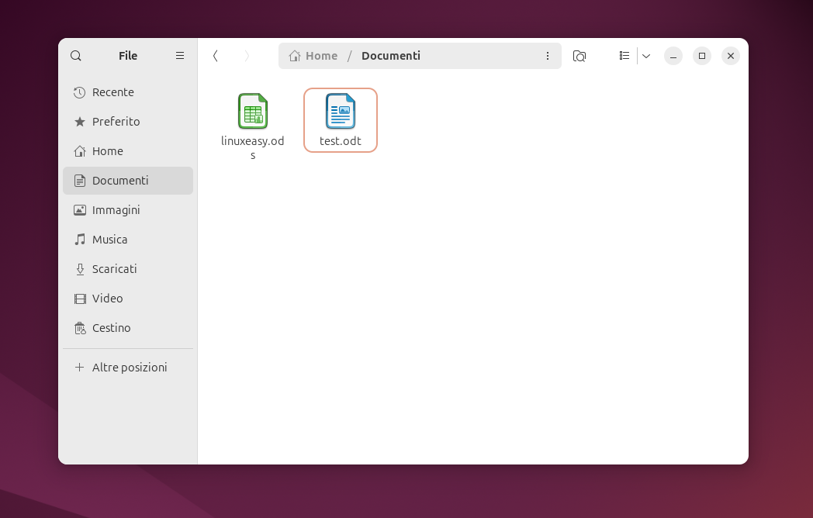The width and height of the screenshot is (813, 518).
Task: Go forward with the right arrow
Action: (x=247, y=56)
